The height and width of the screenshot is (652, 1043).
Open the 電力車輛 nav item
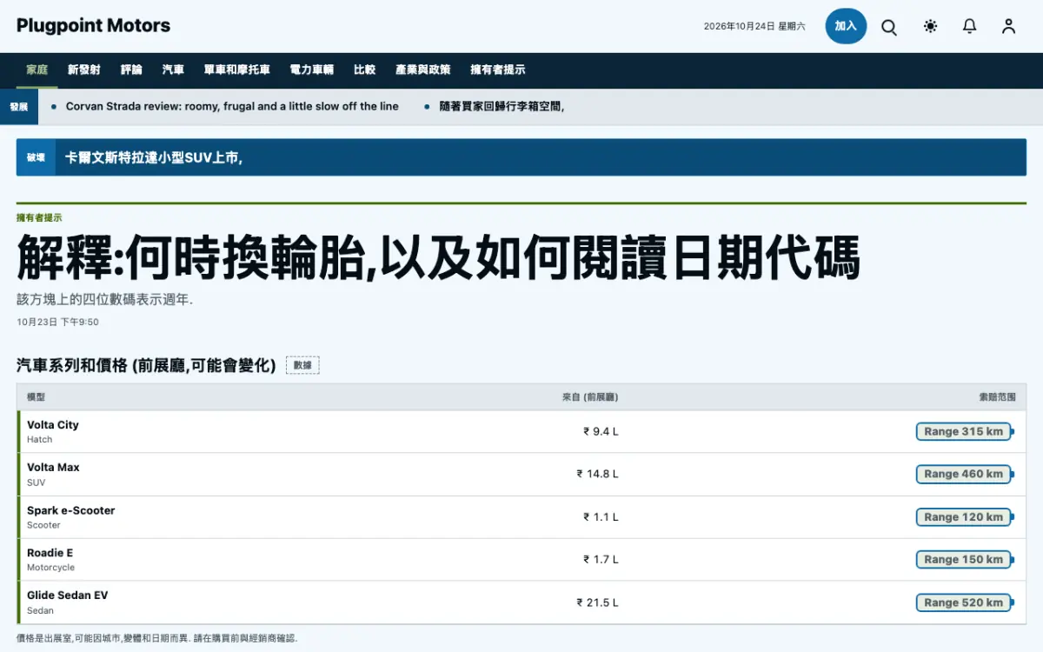pos(312,70)
